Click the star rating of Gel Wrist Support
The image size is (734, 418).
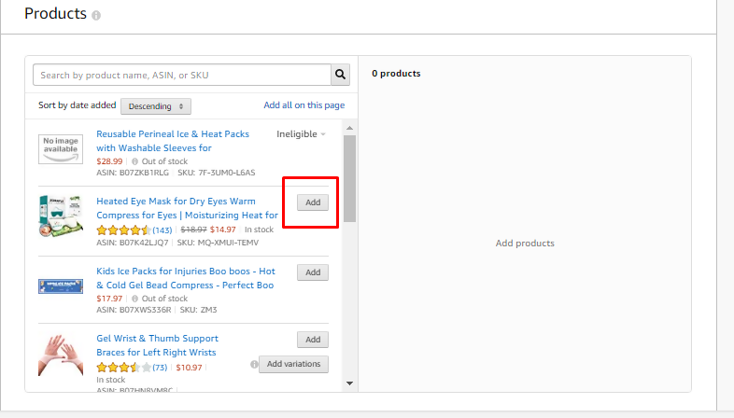123,368
